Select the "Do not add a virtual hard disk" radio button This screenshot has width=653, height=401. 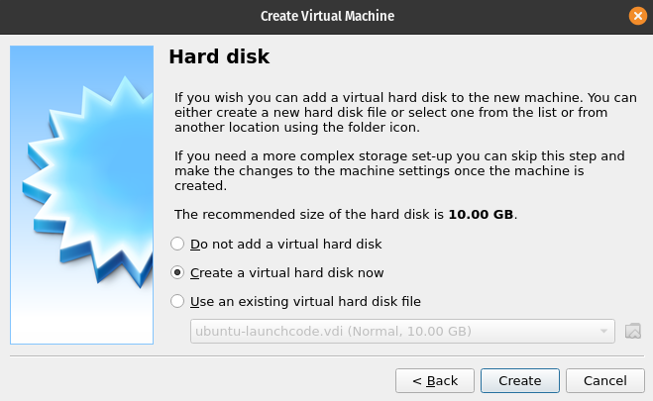[177, 244]
